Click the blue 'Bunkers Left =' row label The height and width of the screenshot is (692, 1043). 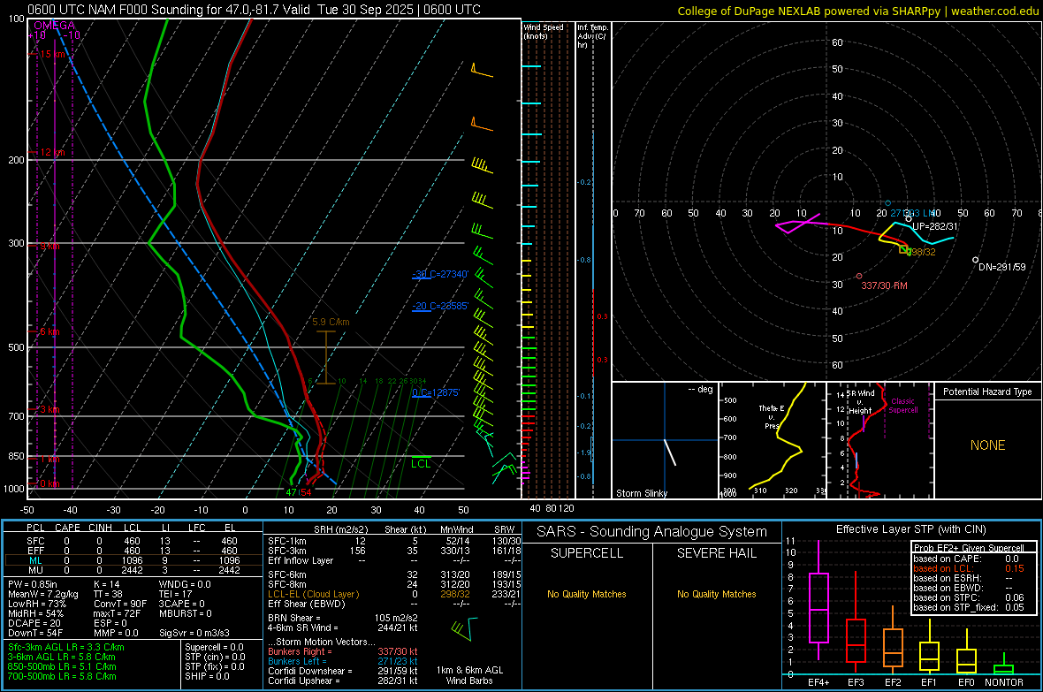point(297,661)
